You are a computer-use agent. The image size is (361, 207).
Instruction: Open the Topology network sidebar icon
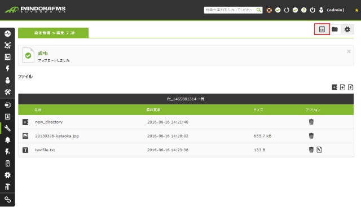click(7, 45)
